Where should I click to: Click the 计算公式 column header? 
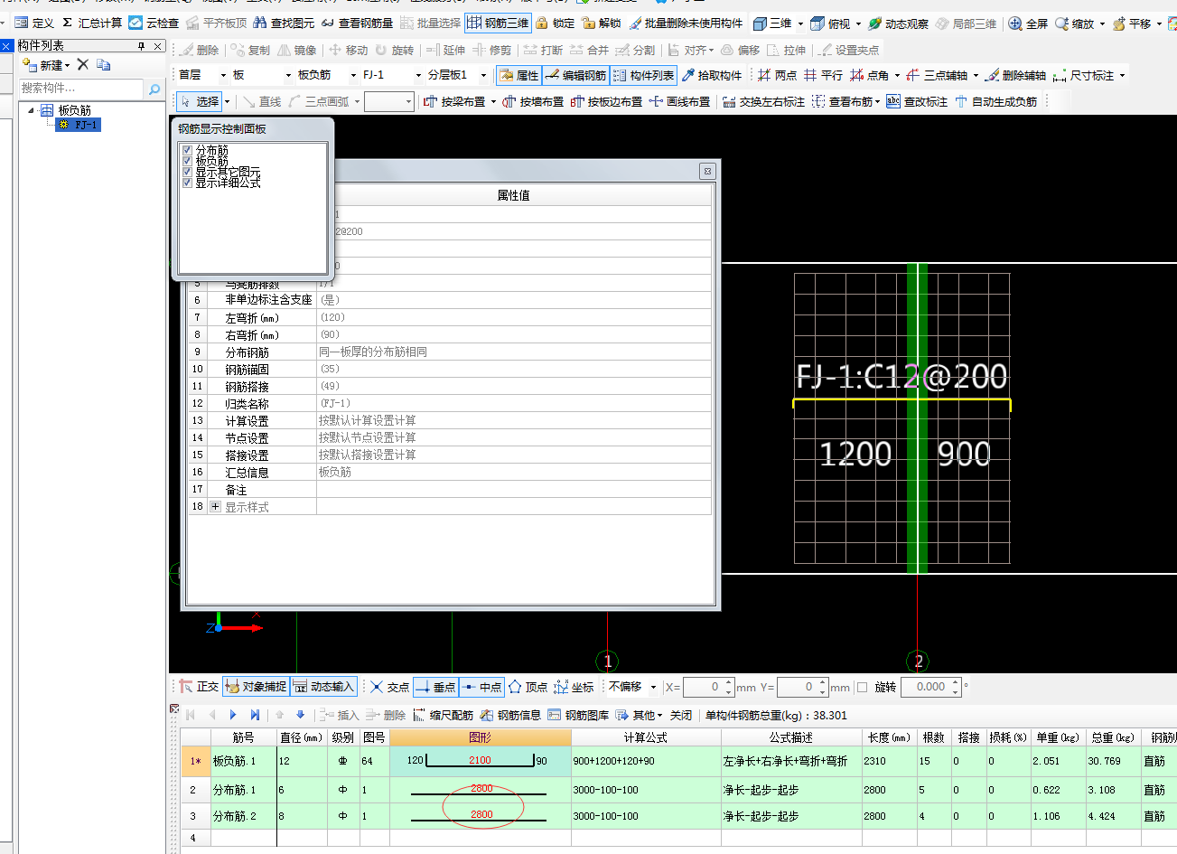pyautogui.click(x=646, y=737)
